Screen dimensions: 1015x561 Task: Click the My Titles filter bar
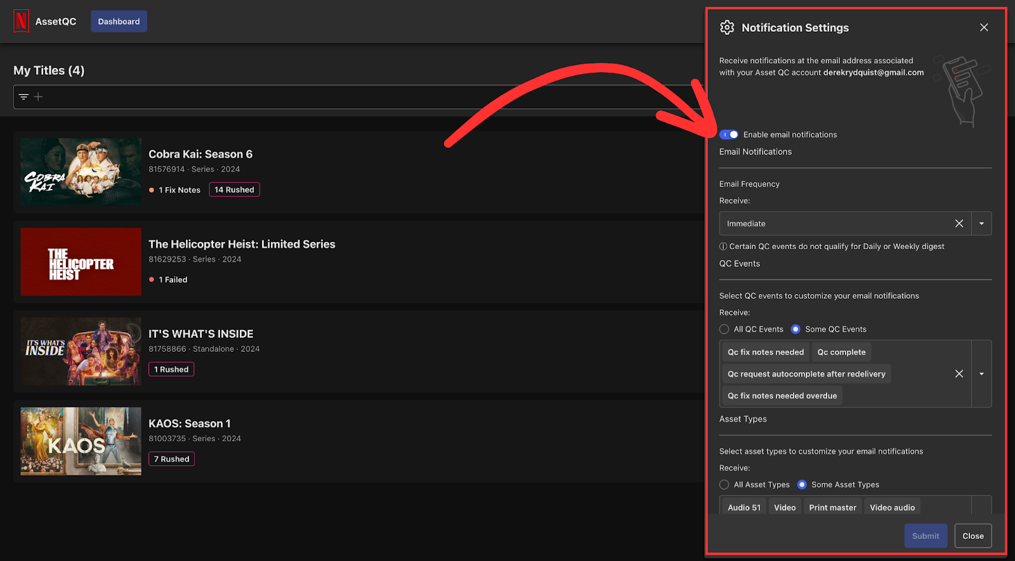(358, 97)
